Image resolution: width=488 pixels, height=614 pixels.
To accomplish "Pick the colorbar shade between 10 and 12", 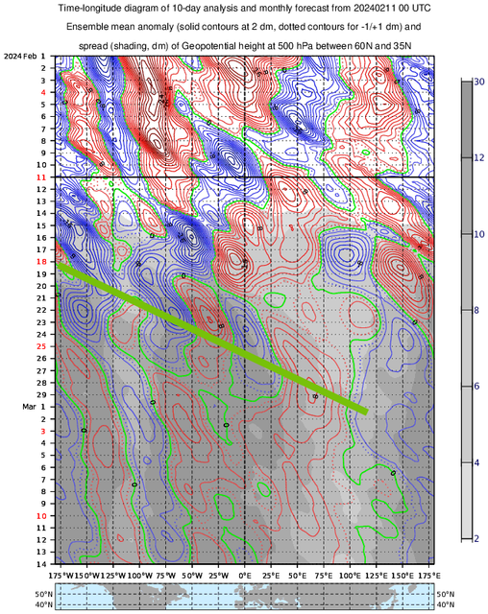I will [467, 196].
